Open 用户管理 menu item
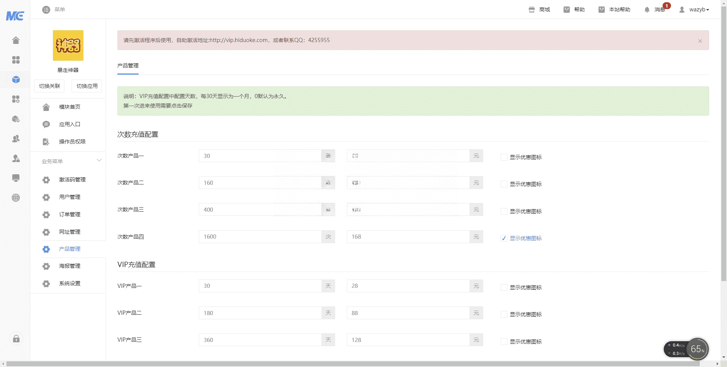 click(70, 197)
